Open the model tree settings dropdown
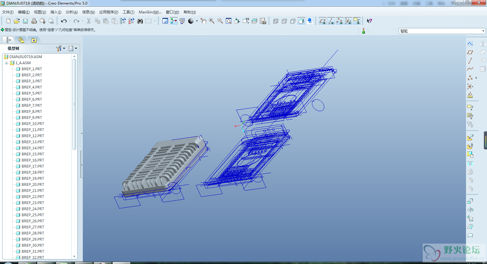The image size is (487, 264). 61,48
